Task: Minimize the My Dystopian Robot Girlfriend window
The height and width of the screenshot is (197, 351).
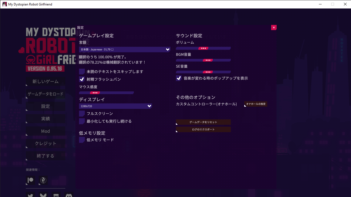Action: click(320, 4)
